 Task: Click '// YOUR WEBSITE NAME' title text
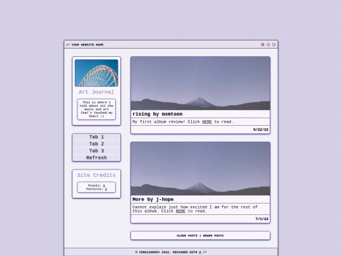tap(85, 45)
